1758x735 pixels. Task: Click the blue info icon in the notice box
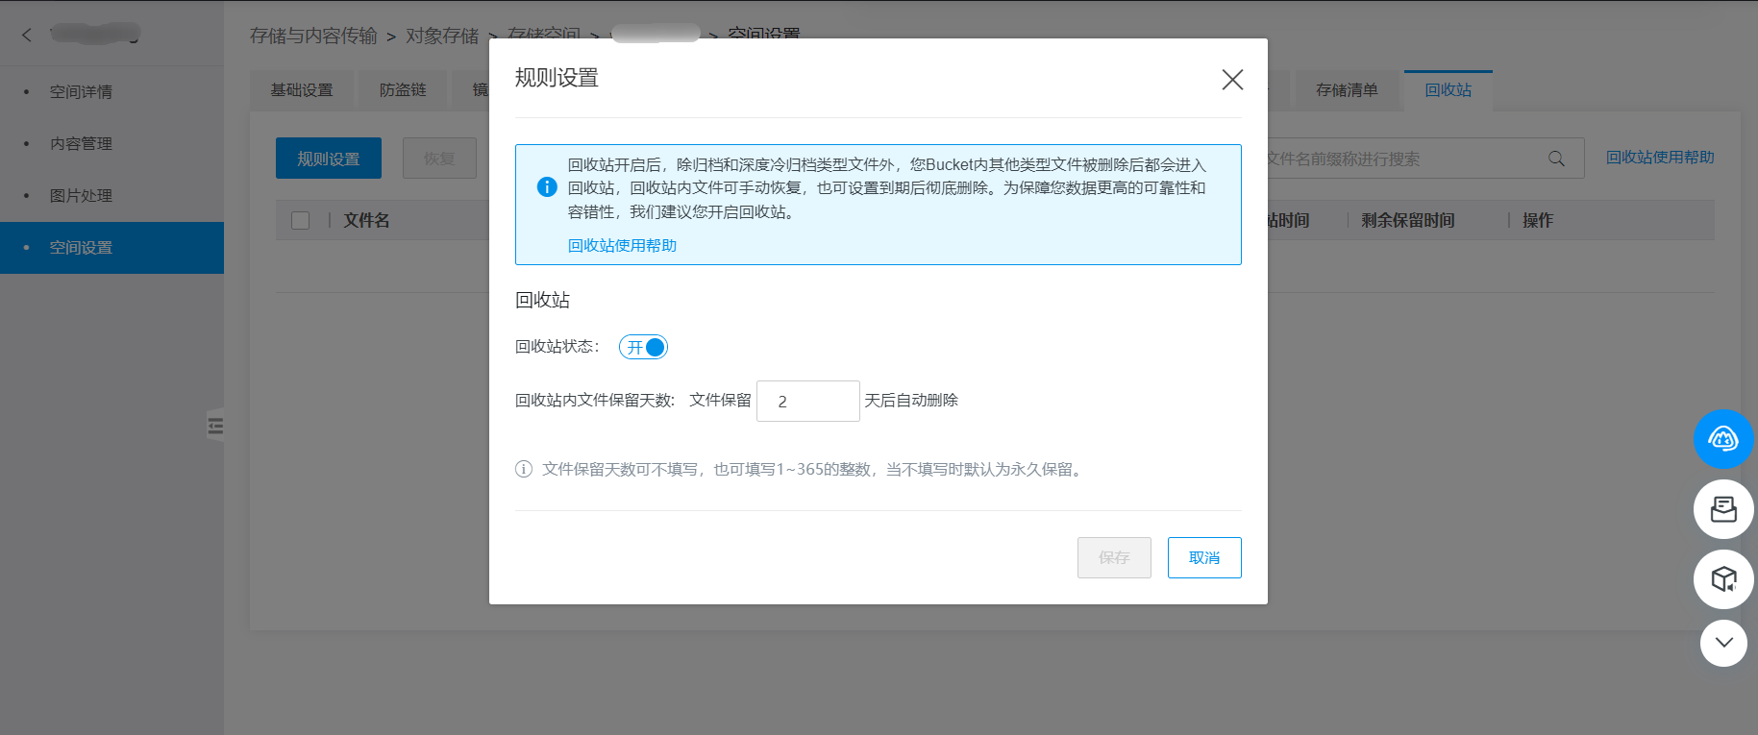pos(547,187)
